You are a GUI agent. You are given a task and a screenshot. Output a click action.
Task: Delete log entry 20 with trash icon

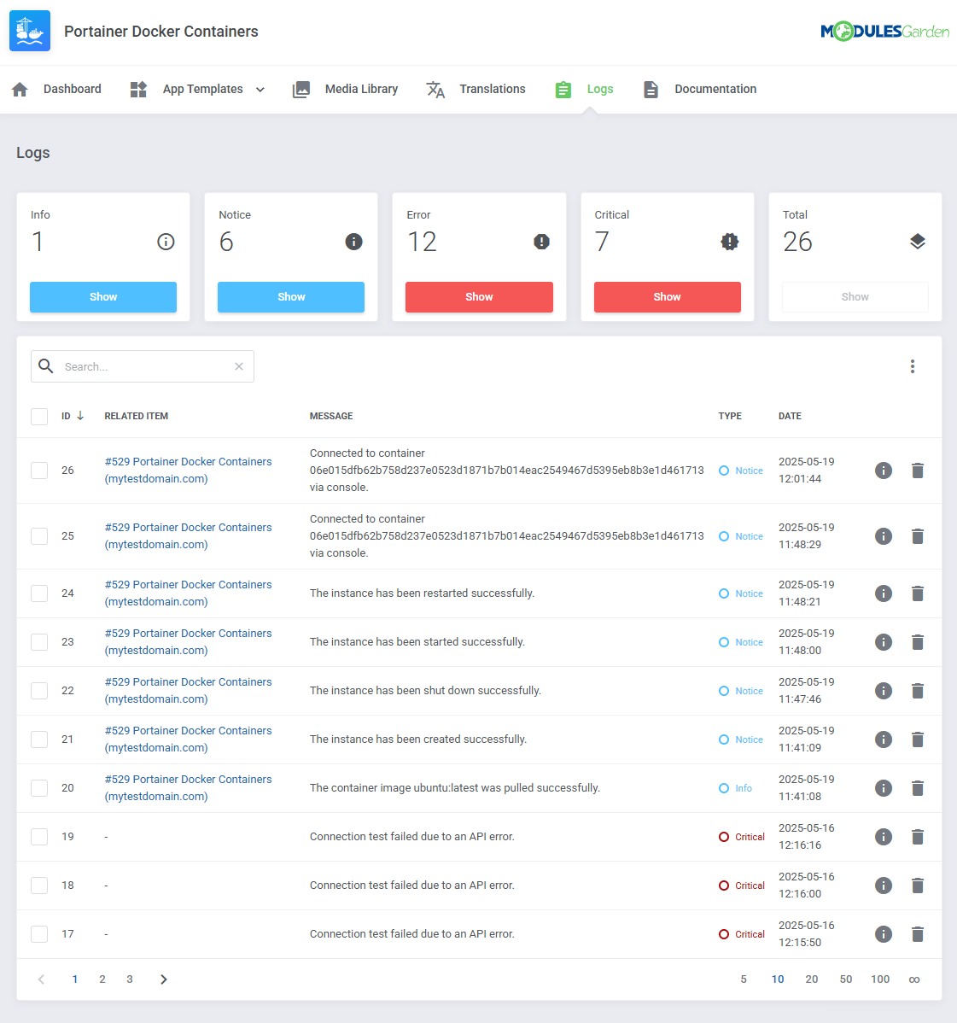click(917, 788)
